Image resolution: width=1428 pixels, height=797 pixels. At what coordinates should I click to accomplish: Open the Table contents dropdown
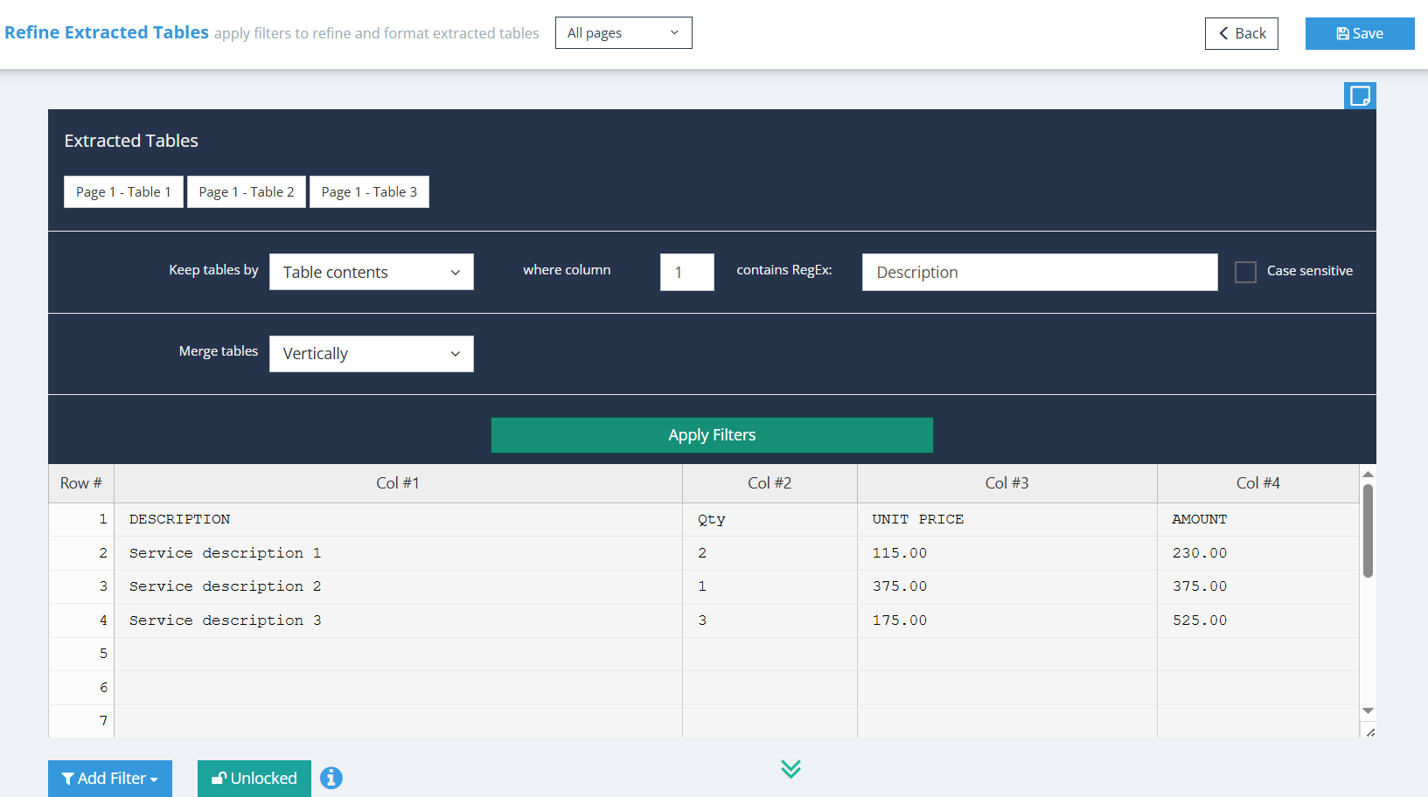click(371, 272)
